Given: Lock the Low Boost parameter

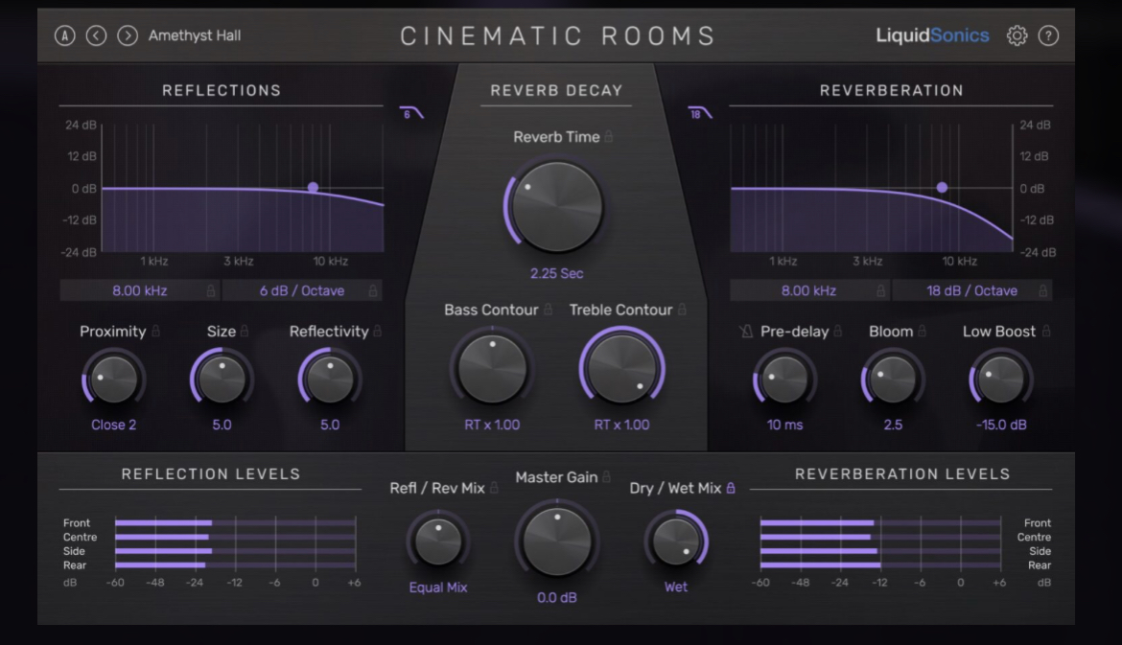Looking at the screenshot, I should [x=1046, y=331].
